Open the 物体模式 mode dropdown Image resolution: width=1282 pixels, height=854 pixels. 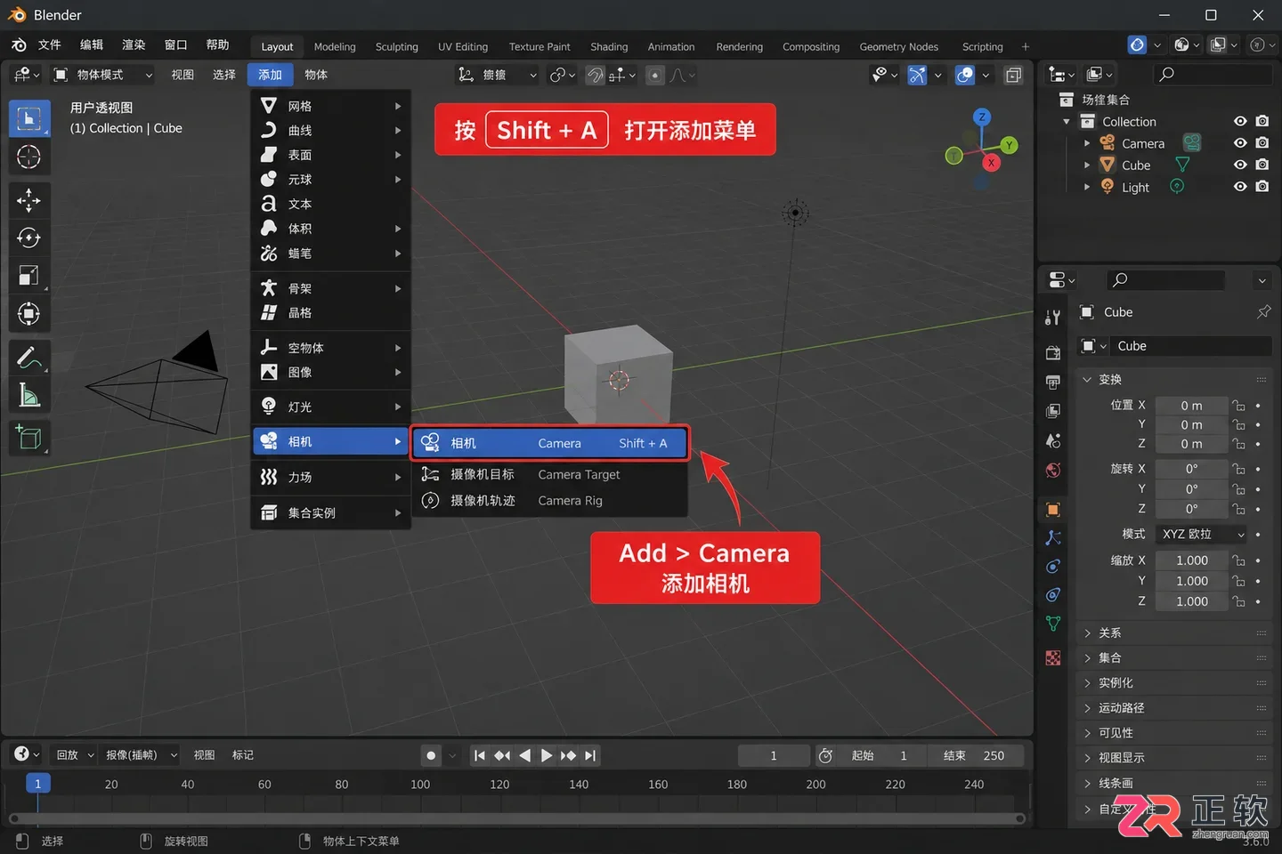pyautogui.click(x=102, y=75)
